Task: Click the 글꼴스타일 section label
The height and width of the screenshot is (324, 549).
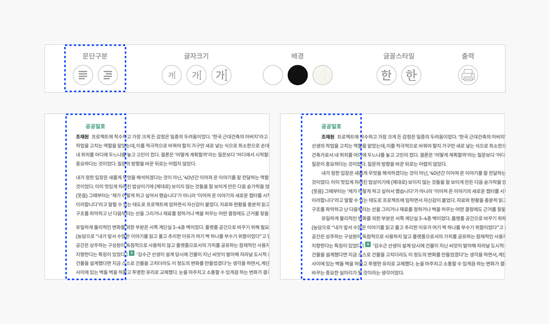Action: point(399,56)
